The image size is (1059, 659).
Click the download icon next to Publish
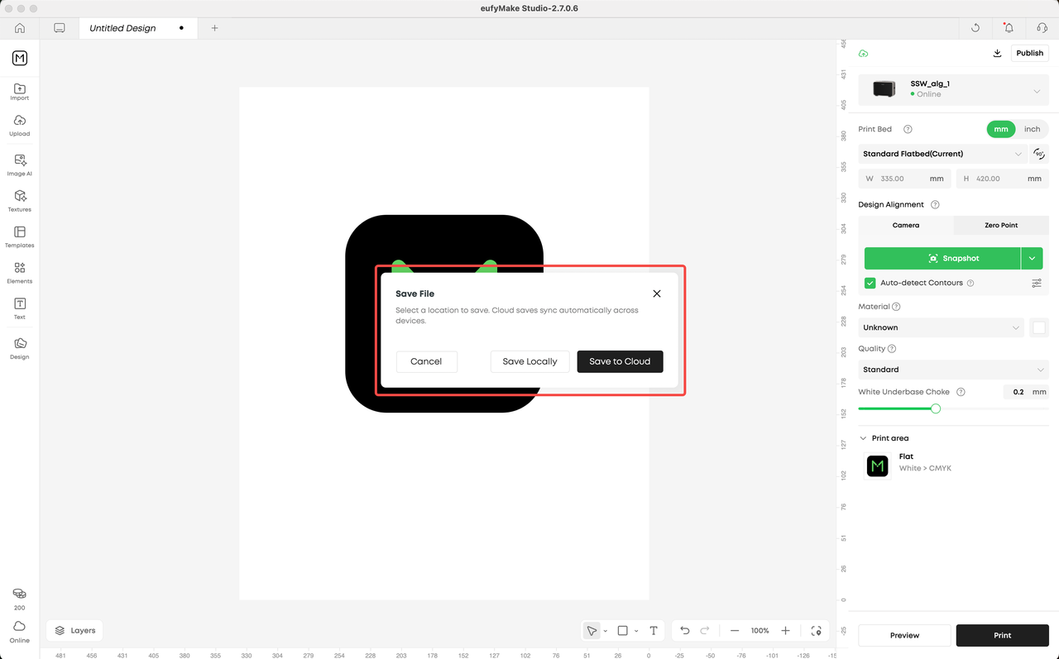tap(997, 53)
